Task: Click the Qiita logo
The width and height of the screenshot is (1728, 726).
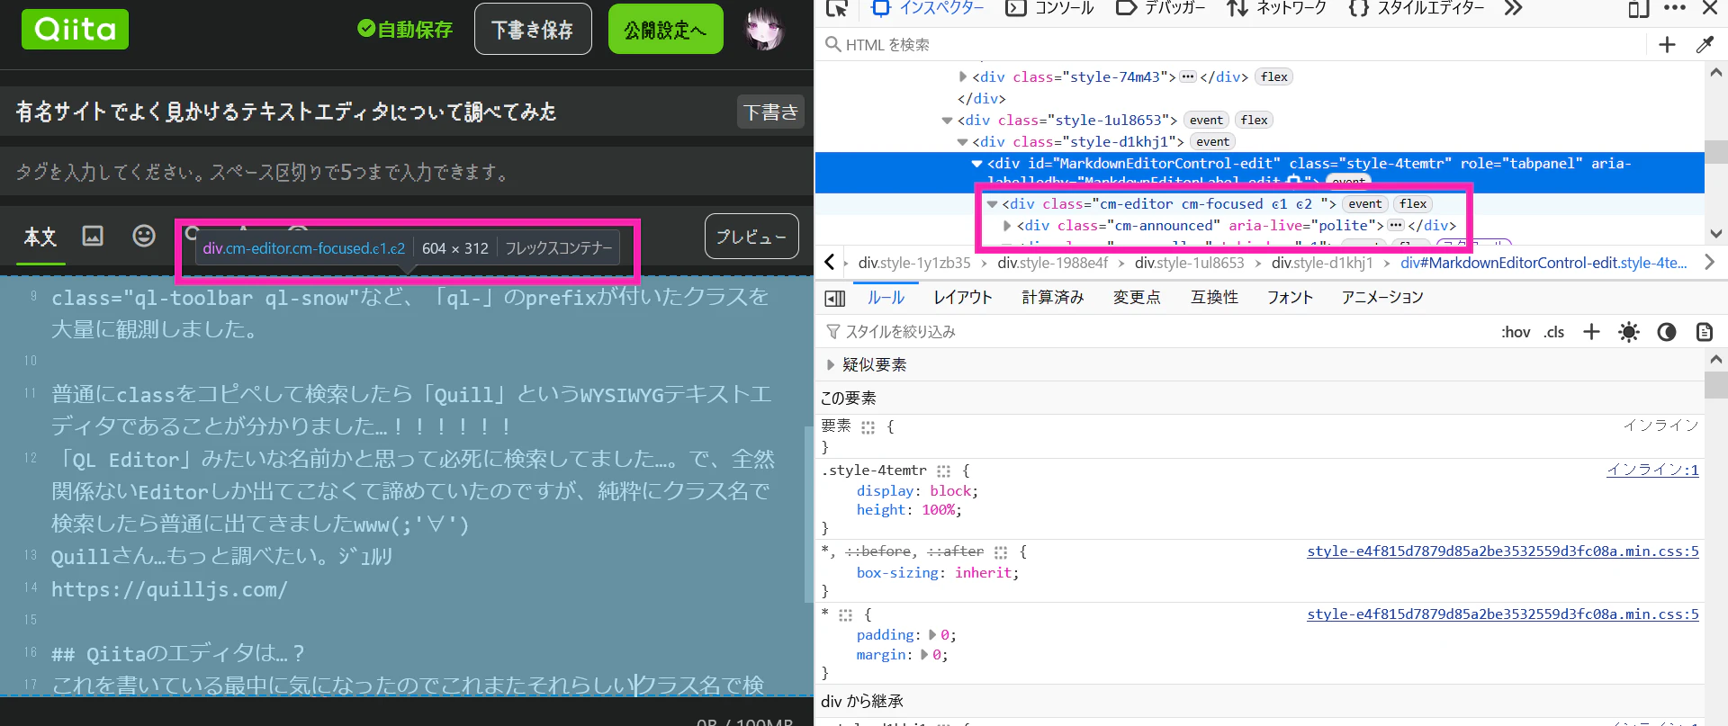Action: [x=75, y=29]
